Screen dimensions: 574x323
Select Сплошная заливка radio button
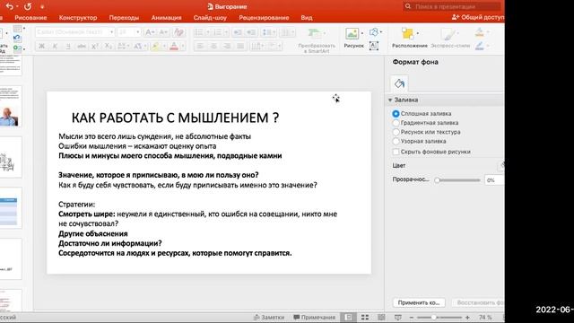pyautogui.click(x=396, y=114)
